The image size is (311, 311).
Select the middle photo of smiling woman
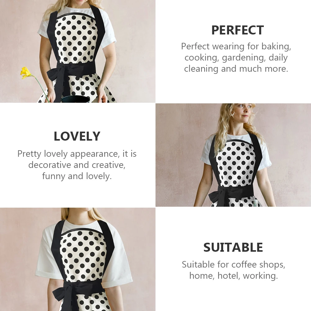pyautogui.click(x=233, y=155)
